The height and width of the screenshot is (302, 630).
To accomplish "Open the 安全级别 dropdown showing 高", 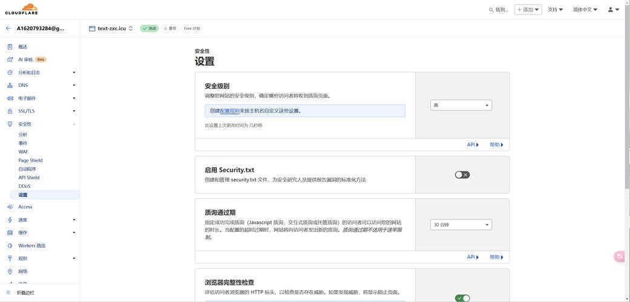I will [x=461, y=105].
